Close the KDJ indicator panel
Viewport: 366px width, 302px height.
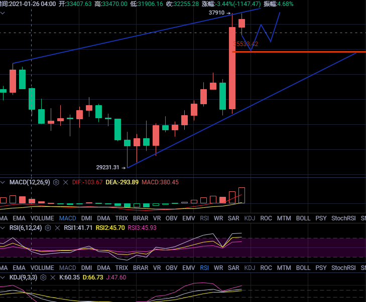(53, 277)
